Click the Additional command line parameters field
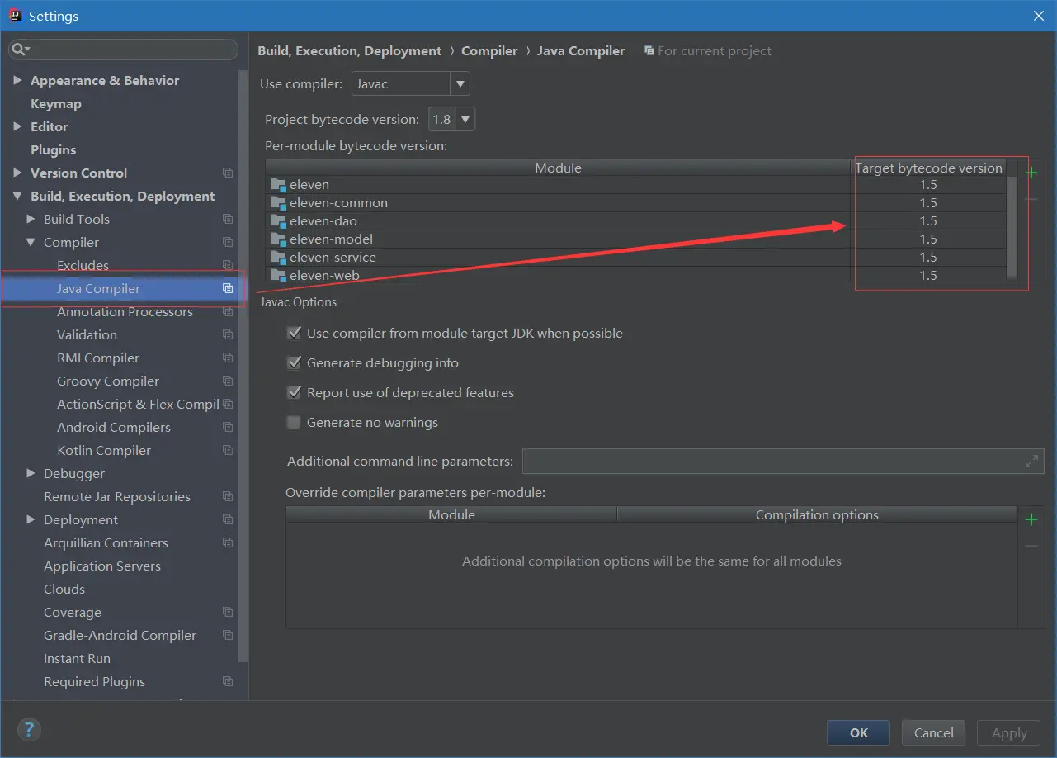 (x=783, y=462)
